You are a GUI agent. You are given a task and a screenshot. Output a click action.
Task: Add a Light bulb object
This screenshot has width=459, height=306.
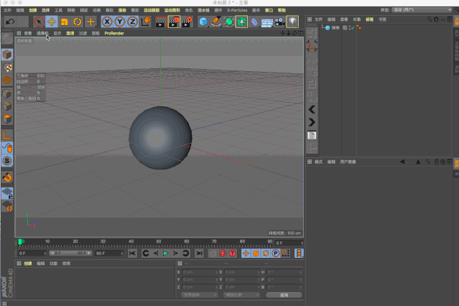click(292, 22)
